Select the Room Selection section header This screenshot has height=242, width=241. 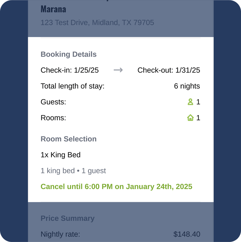coord(68,139)
